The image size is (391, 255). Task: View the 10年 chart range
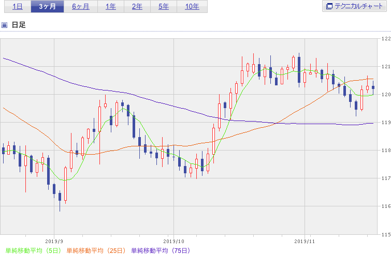(192, 7)
